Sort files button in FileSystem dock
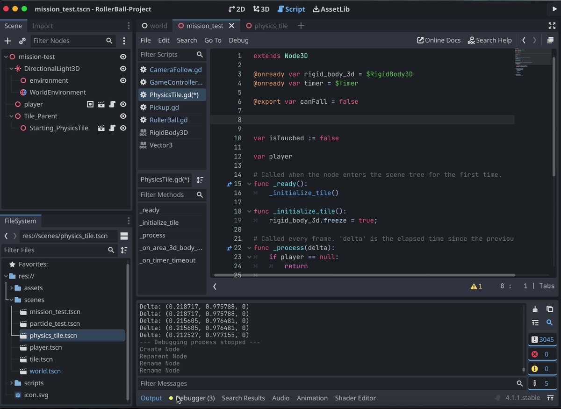 [x=124, y=250]
